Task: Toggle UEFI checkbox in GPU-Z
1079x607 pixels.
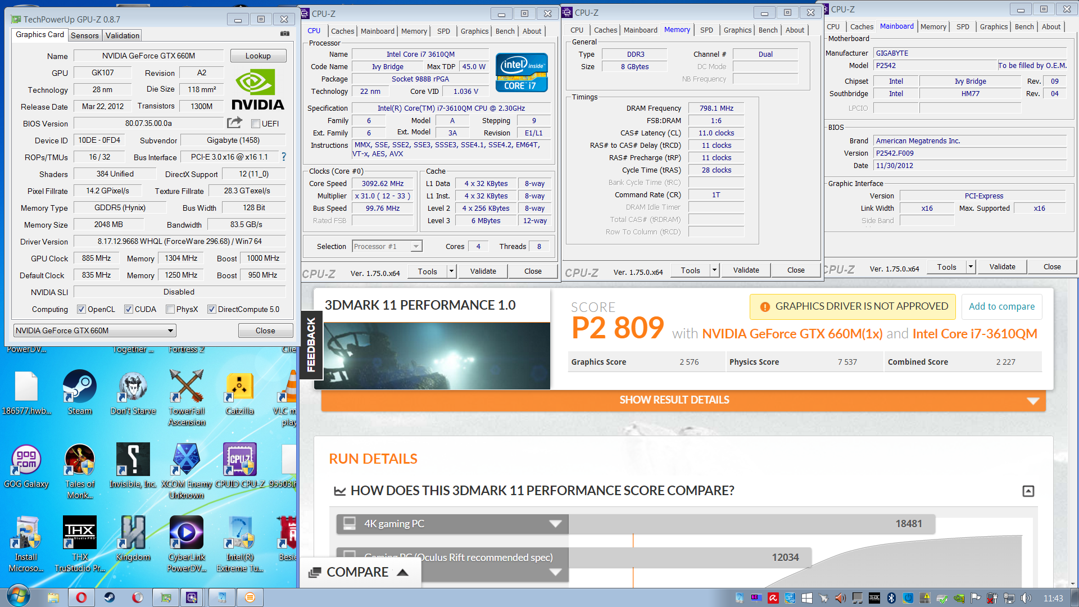Action: (256, 124)
